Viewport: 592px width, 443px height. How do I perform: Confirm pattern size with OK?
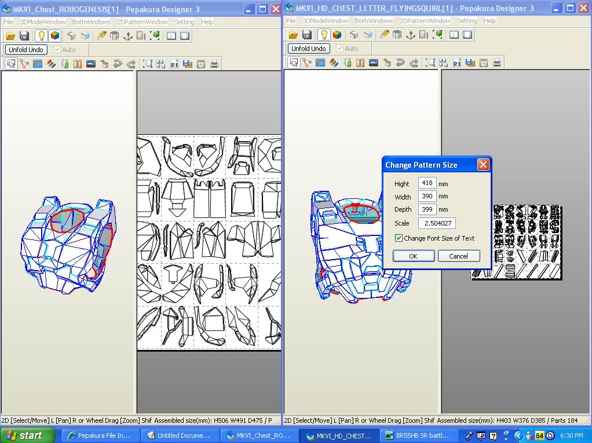pos(414,256)
